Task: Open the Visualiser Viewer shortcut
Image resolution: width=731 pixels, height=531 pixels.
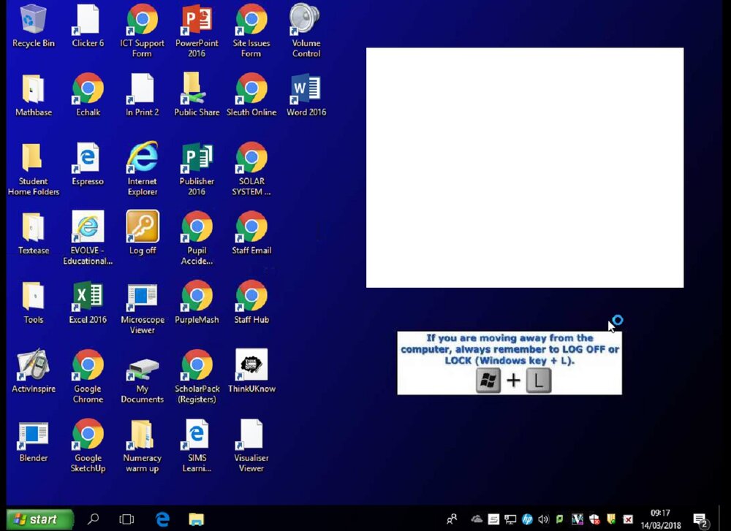Action: pos(251,446)
